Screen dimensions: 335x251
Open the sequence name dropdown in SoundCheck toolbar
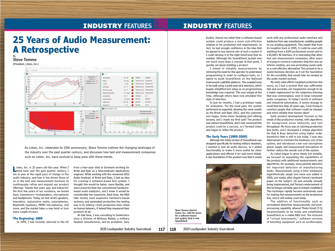[61, 68]
